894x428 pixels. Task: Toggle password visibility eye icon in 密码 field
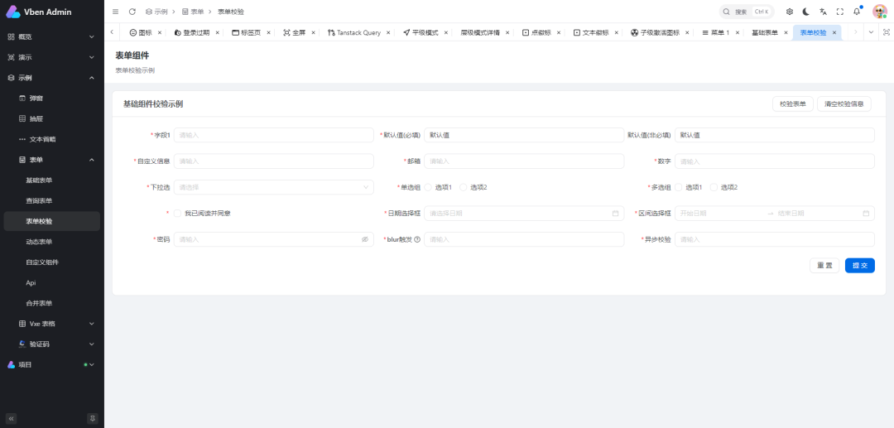[x=365, y=239]
